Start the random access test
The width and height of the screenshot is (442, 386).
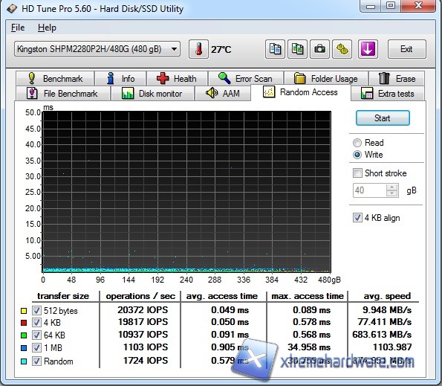(x=383, y=118)
